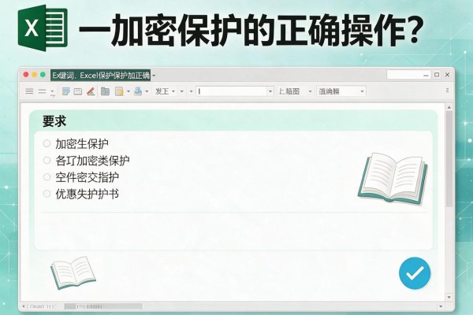Expand the window title dropdown arrow
473x315 pixels.
154,76
